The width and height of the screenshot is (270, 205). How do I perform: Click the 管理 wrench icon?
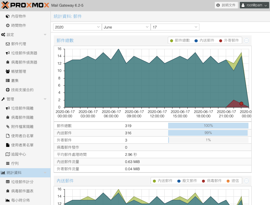[x=3, y=99]
